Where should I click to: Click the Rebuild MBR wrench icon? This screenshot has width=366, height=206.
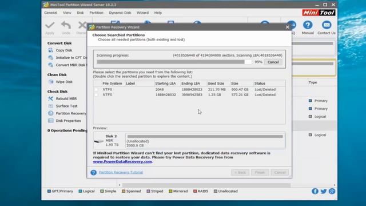click(51, 98)
